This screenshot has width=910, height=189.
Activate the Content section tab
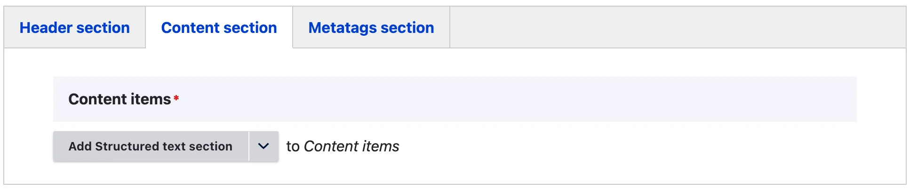219,28
